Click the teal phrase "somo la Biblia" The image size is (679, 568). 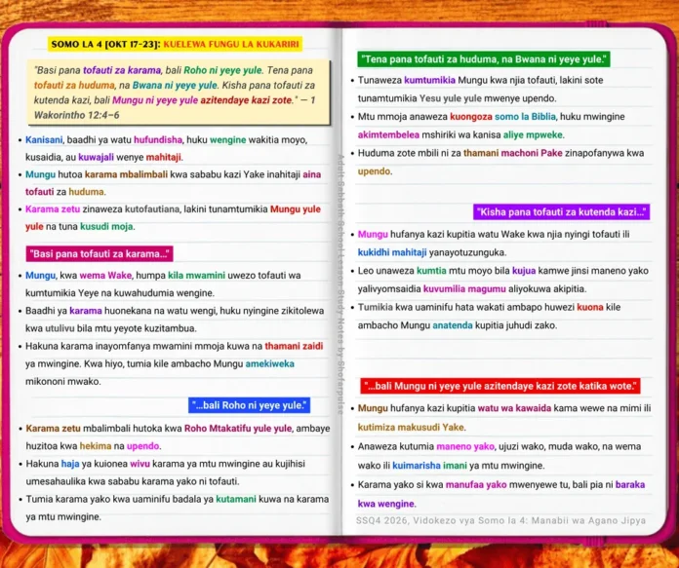click(525, 116)
